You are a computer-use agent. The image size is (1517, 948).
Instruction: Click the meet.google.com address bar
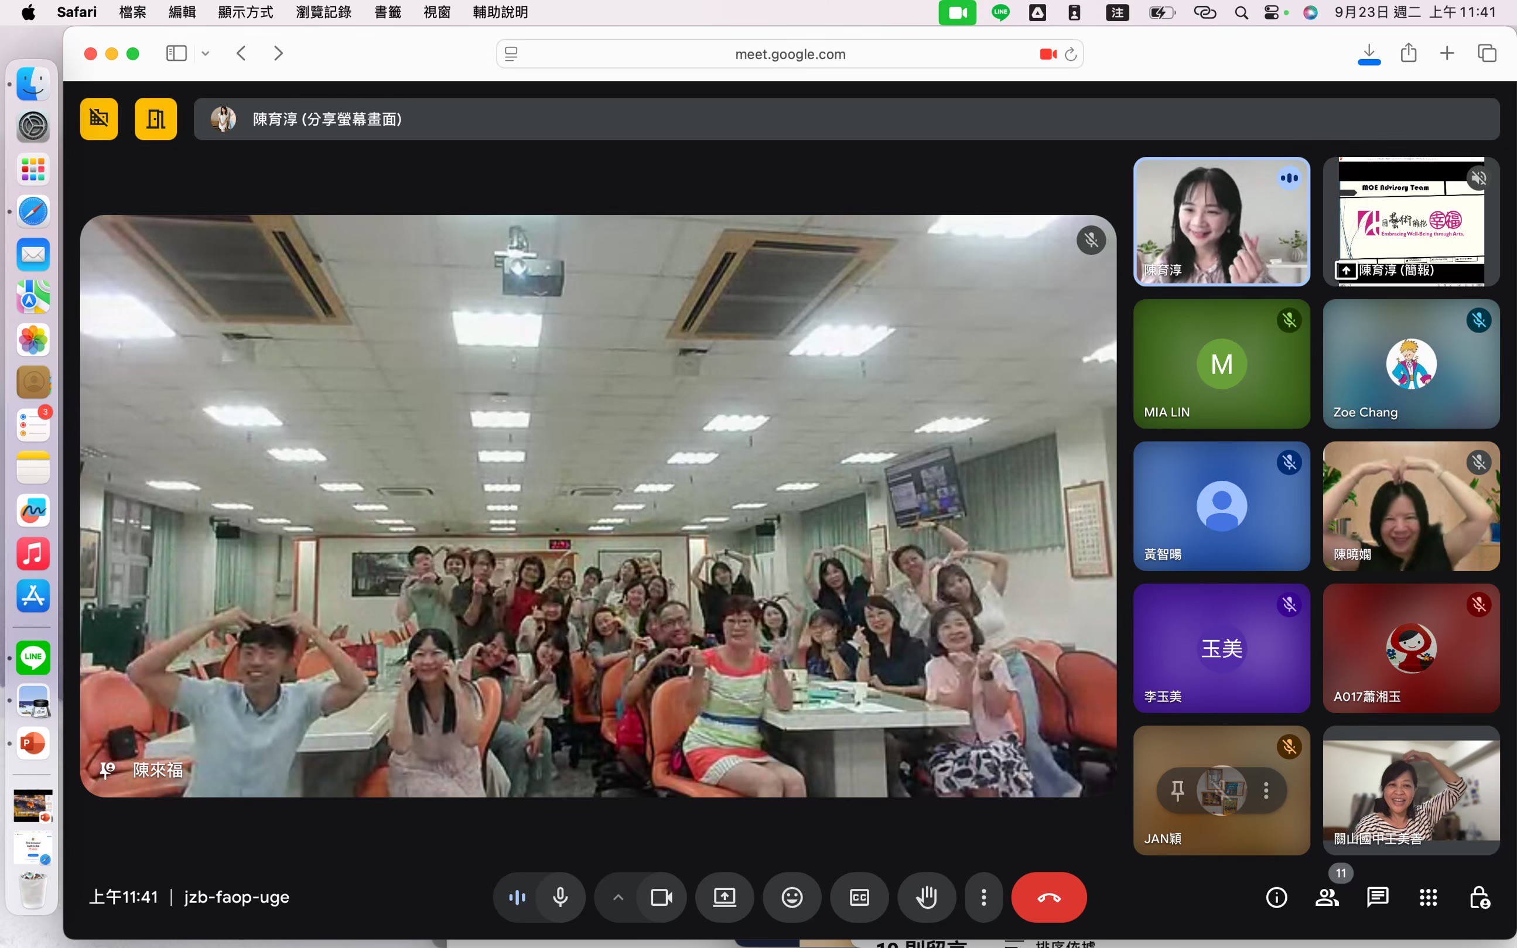tap(789, 54)
